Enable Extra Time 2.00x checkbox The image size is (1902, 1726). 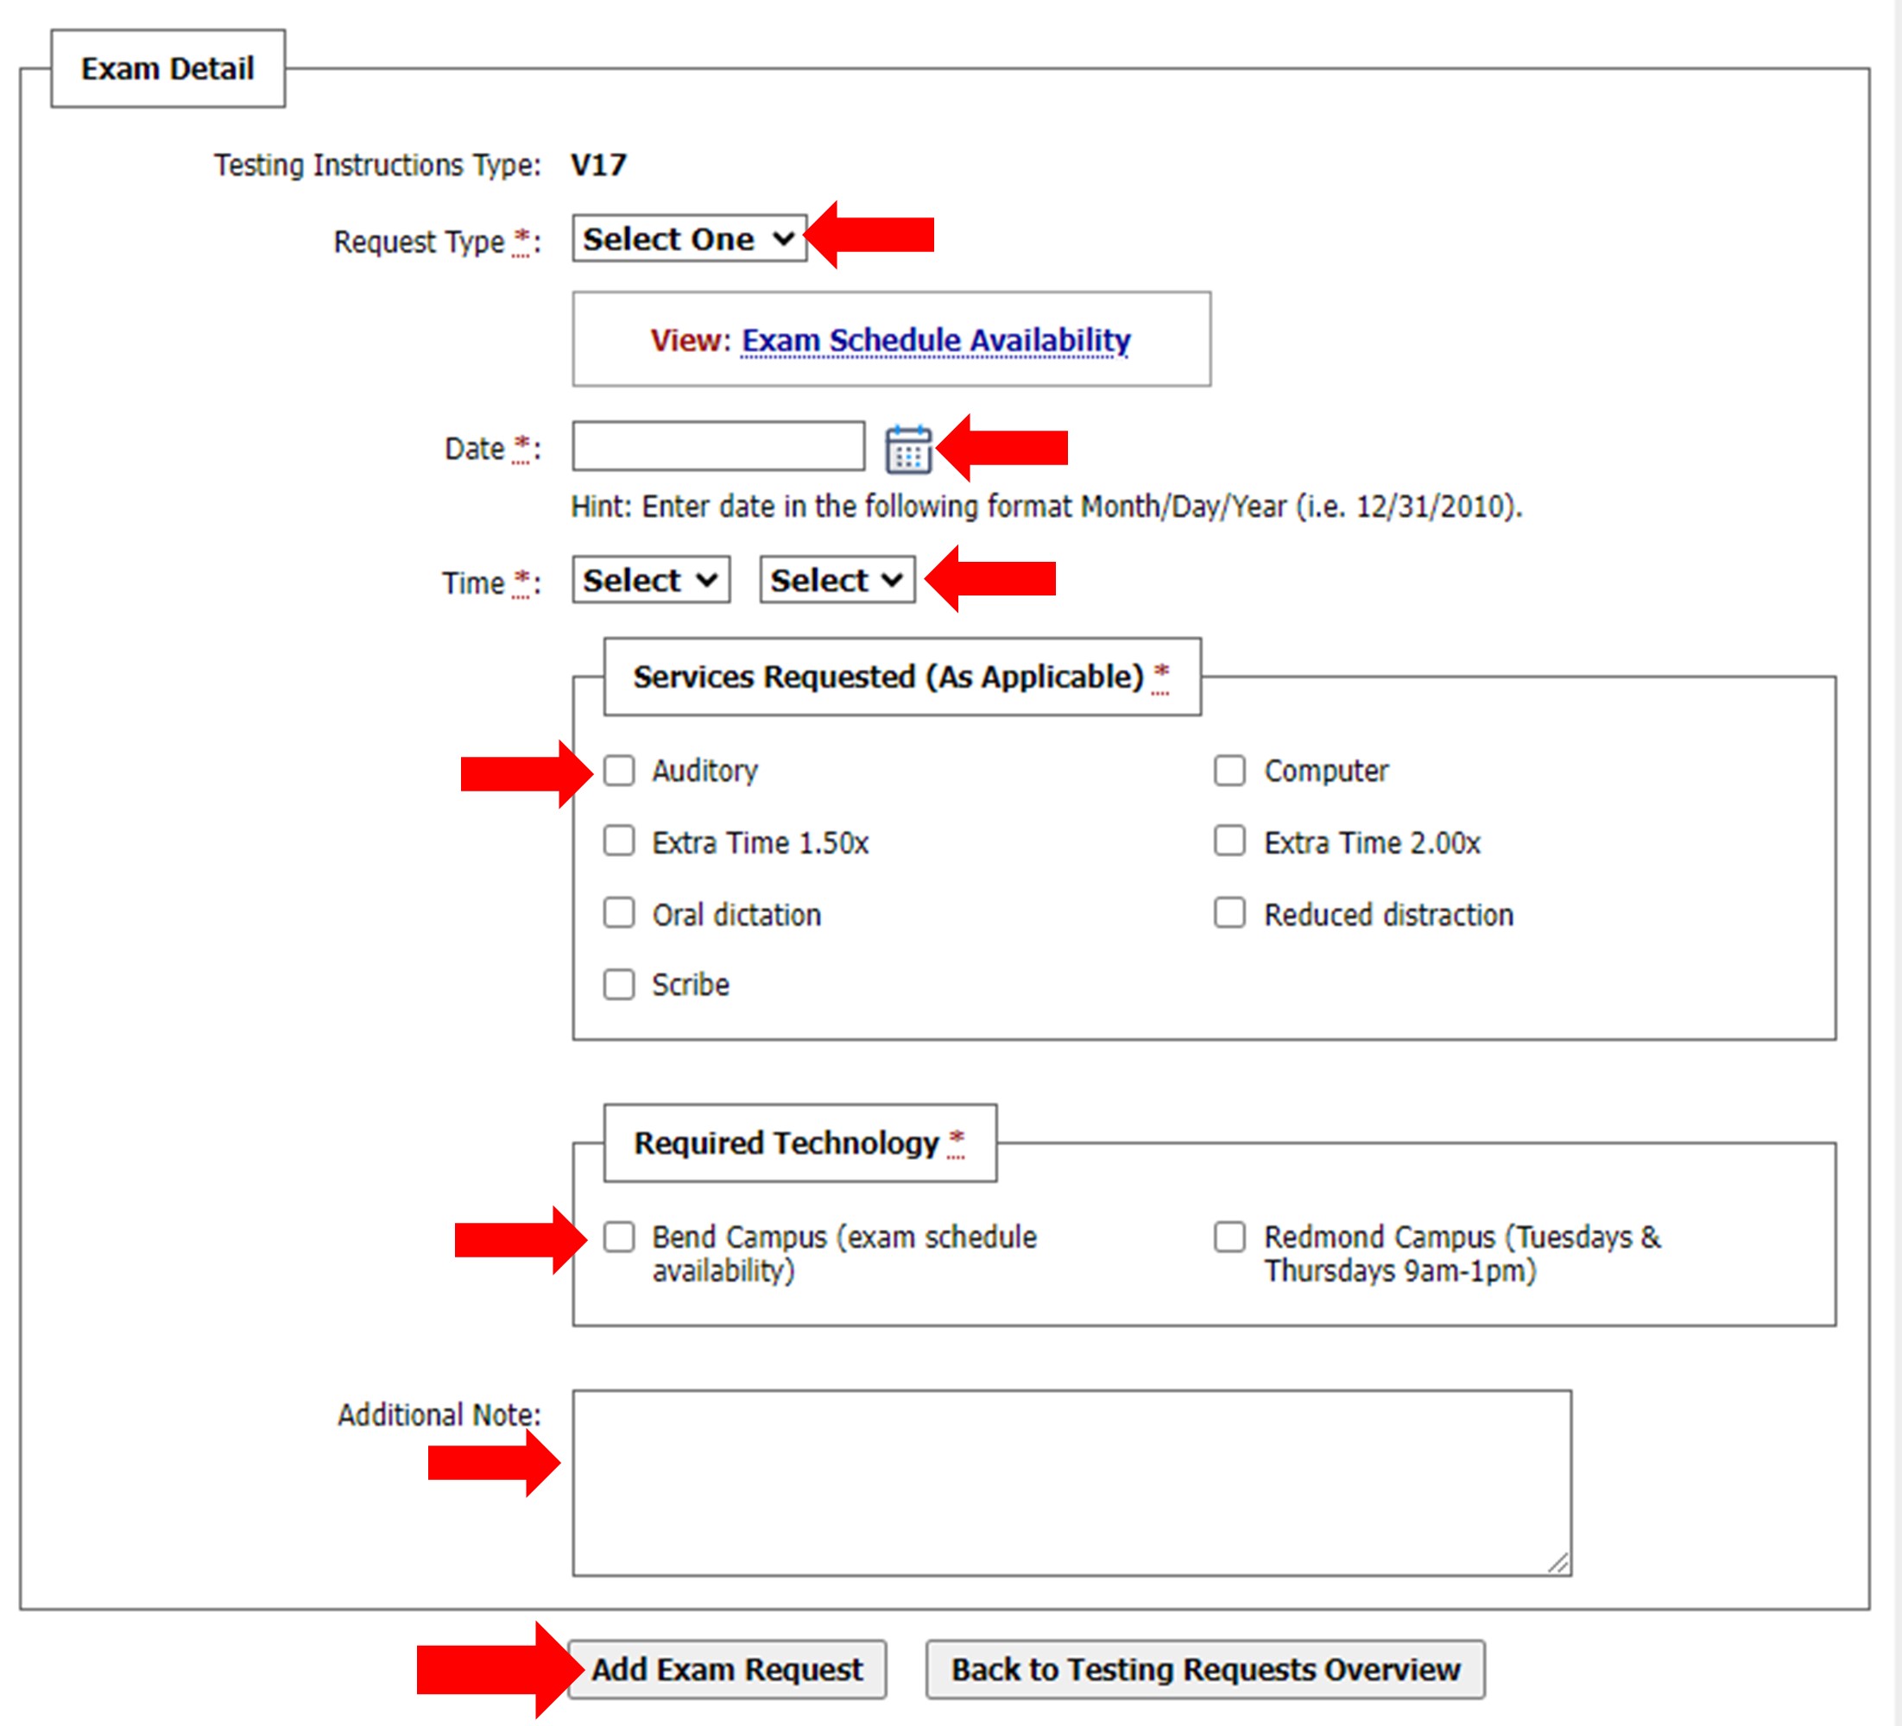(x=1229, y=841)
